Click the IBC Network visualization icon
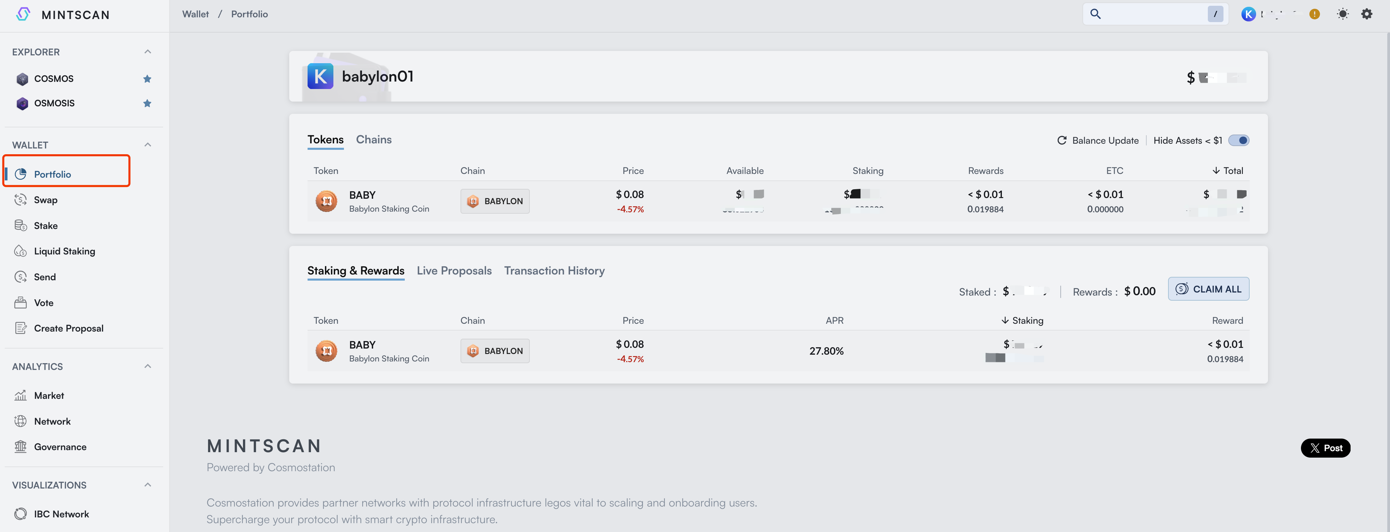Viewport: 1390px width, 532px height. click(20, 514)
